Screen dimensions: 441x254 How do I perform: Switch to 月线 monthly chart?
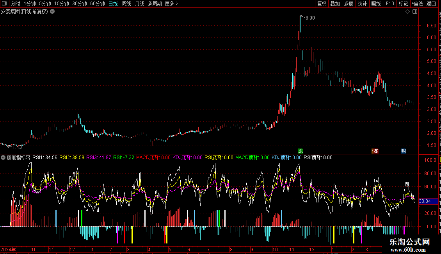point(139,4)
